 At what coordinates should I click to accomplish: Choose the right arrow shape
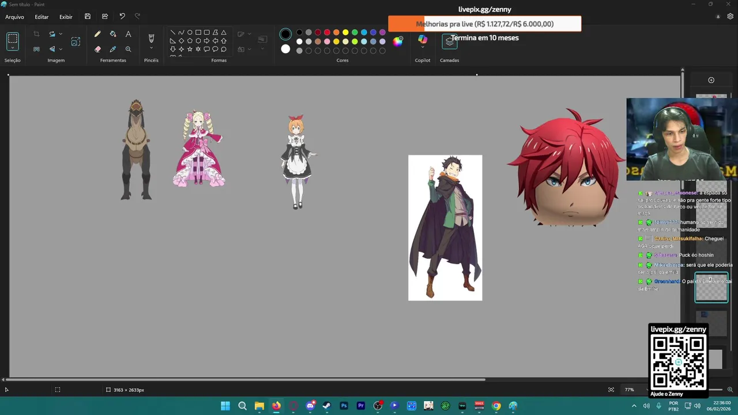coord(206,41)
